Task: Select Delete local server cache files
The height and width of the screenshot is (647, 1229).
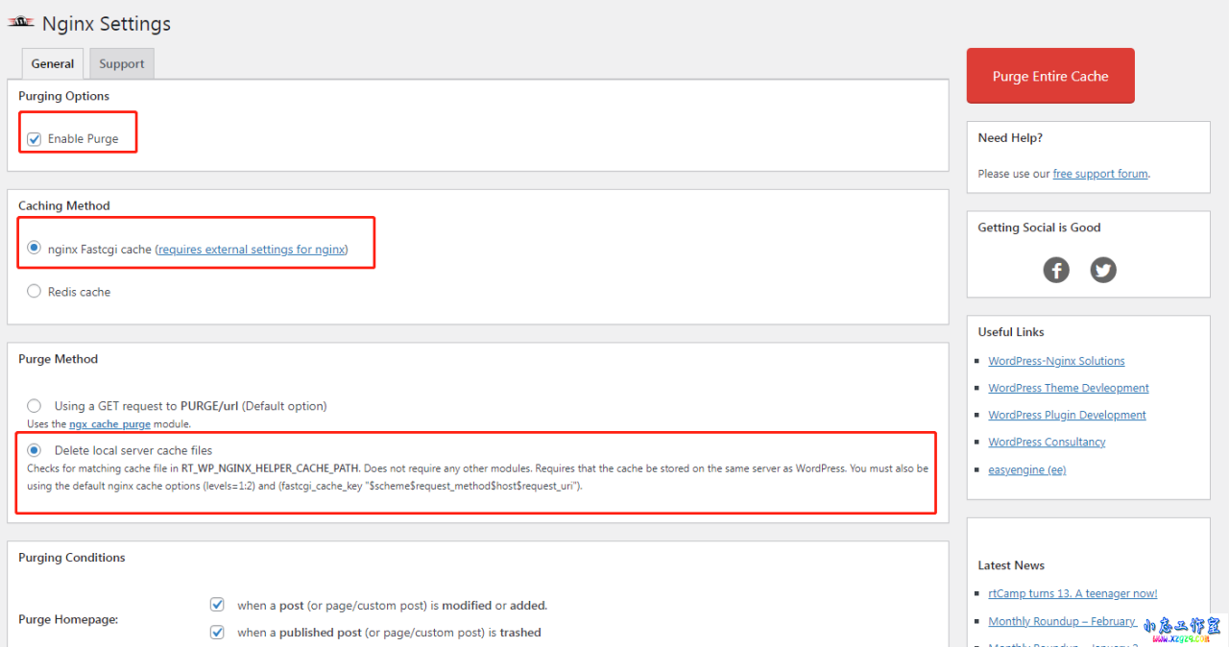Action: tap(35, 450)
